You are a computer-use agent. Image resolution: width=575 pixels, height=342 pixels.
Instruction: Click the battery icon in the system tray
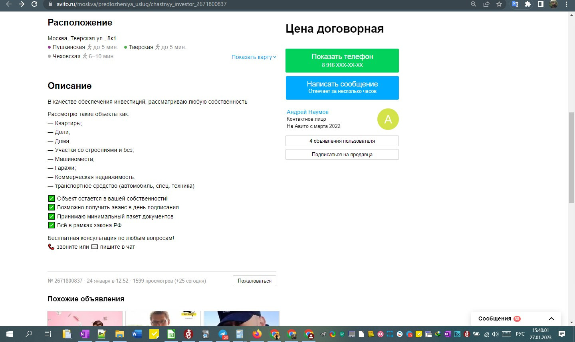tap(476, 334)
